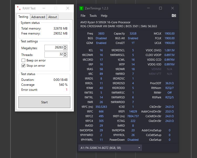Increase Megabytes value with up arrow
This screenshot has width=197, height=158.
(x=65, y=46)
